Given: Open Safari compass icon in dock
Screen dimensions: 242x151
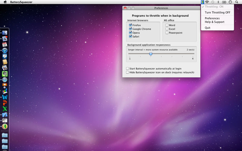Looking at the screenshot, I should coord(5,80).
